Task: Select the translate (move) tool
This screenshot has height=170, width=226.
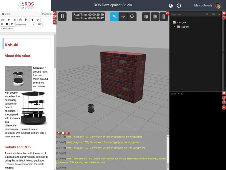Action: [x=123, y=16]
